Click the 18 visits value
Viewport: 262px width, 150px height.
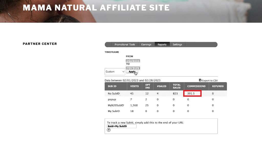(x=132, y=111)
